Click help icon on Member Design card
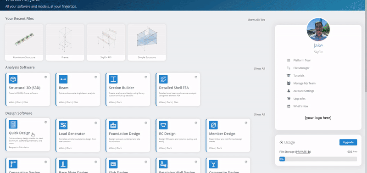367x173 pixels. 246,123
